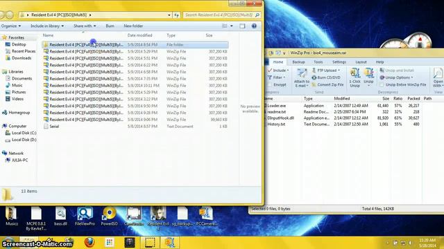The width and height of the screenshot is (444, 249).
Task: Select History.txt in the WinZip list
Action: 276,124
